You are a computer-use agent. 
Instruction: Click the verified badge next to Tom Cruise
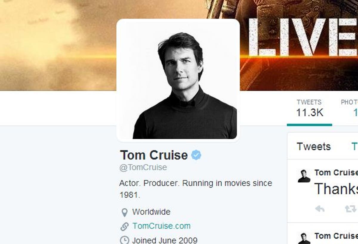[x=196, y=154]
